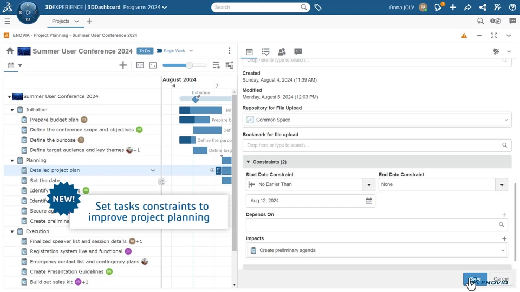Open the three-dot project menu
The width and height of the screenshot is (520, 292).
(x=229, y=51)
